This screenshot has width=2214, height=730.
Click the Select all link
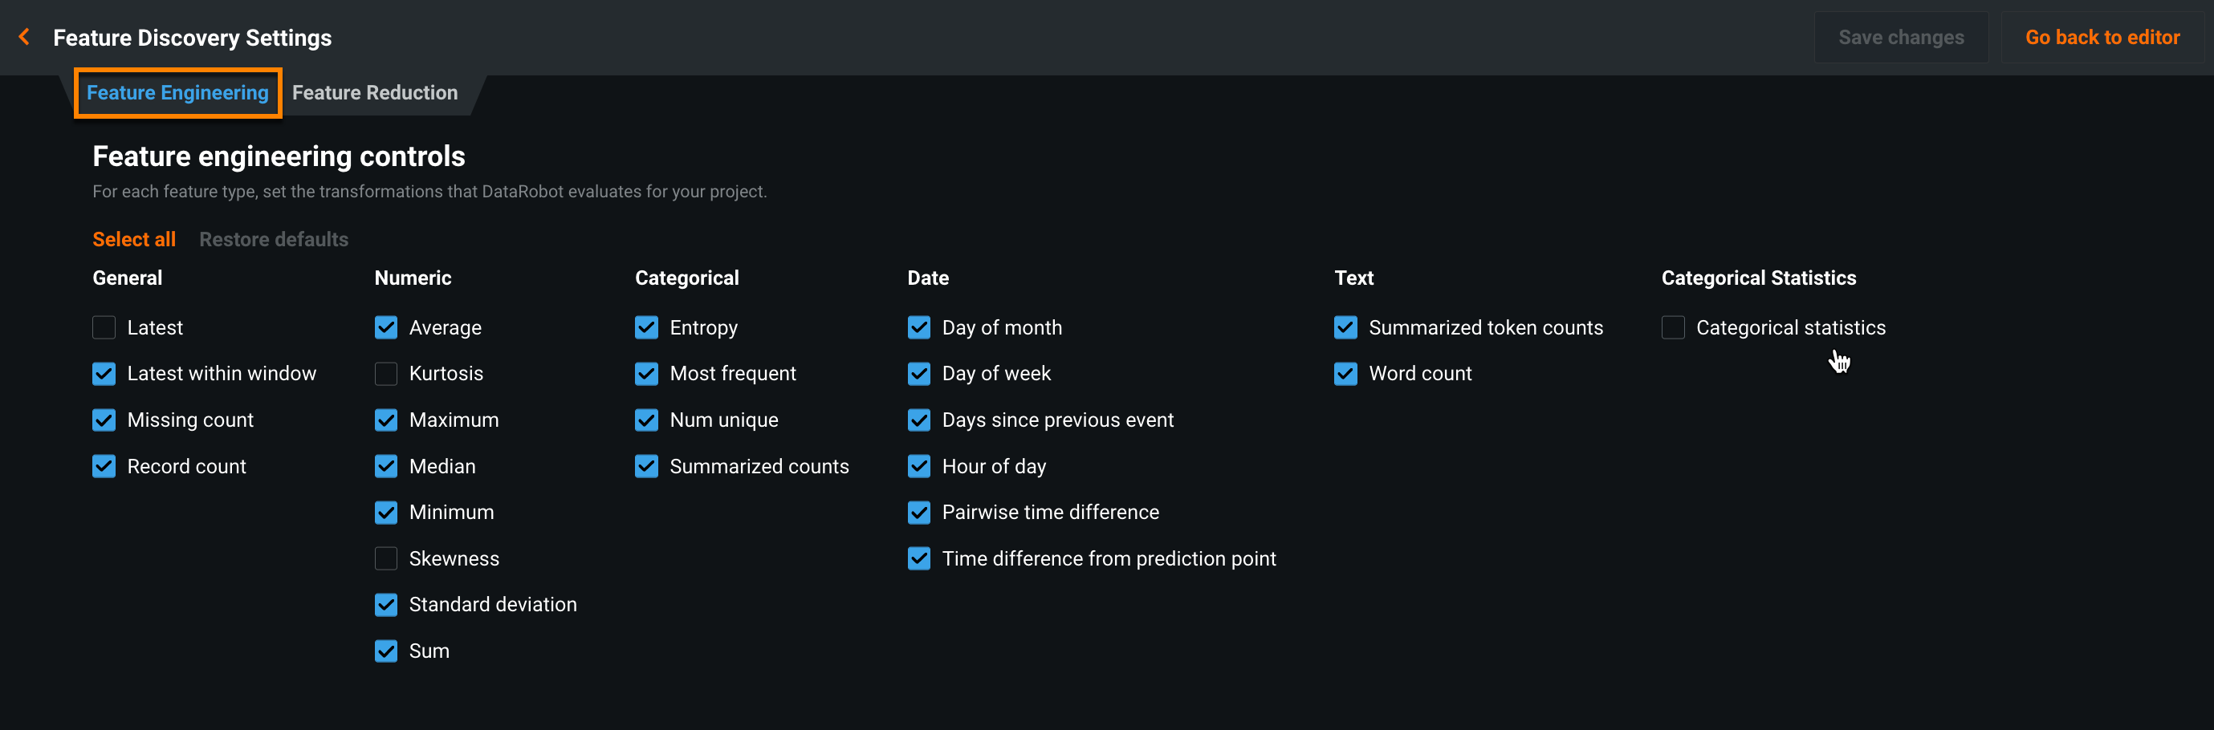coord(134,240)
